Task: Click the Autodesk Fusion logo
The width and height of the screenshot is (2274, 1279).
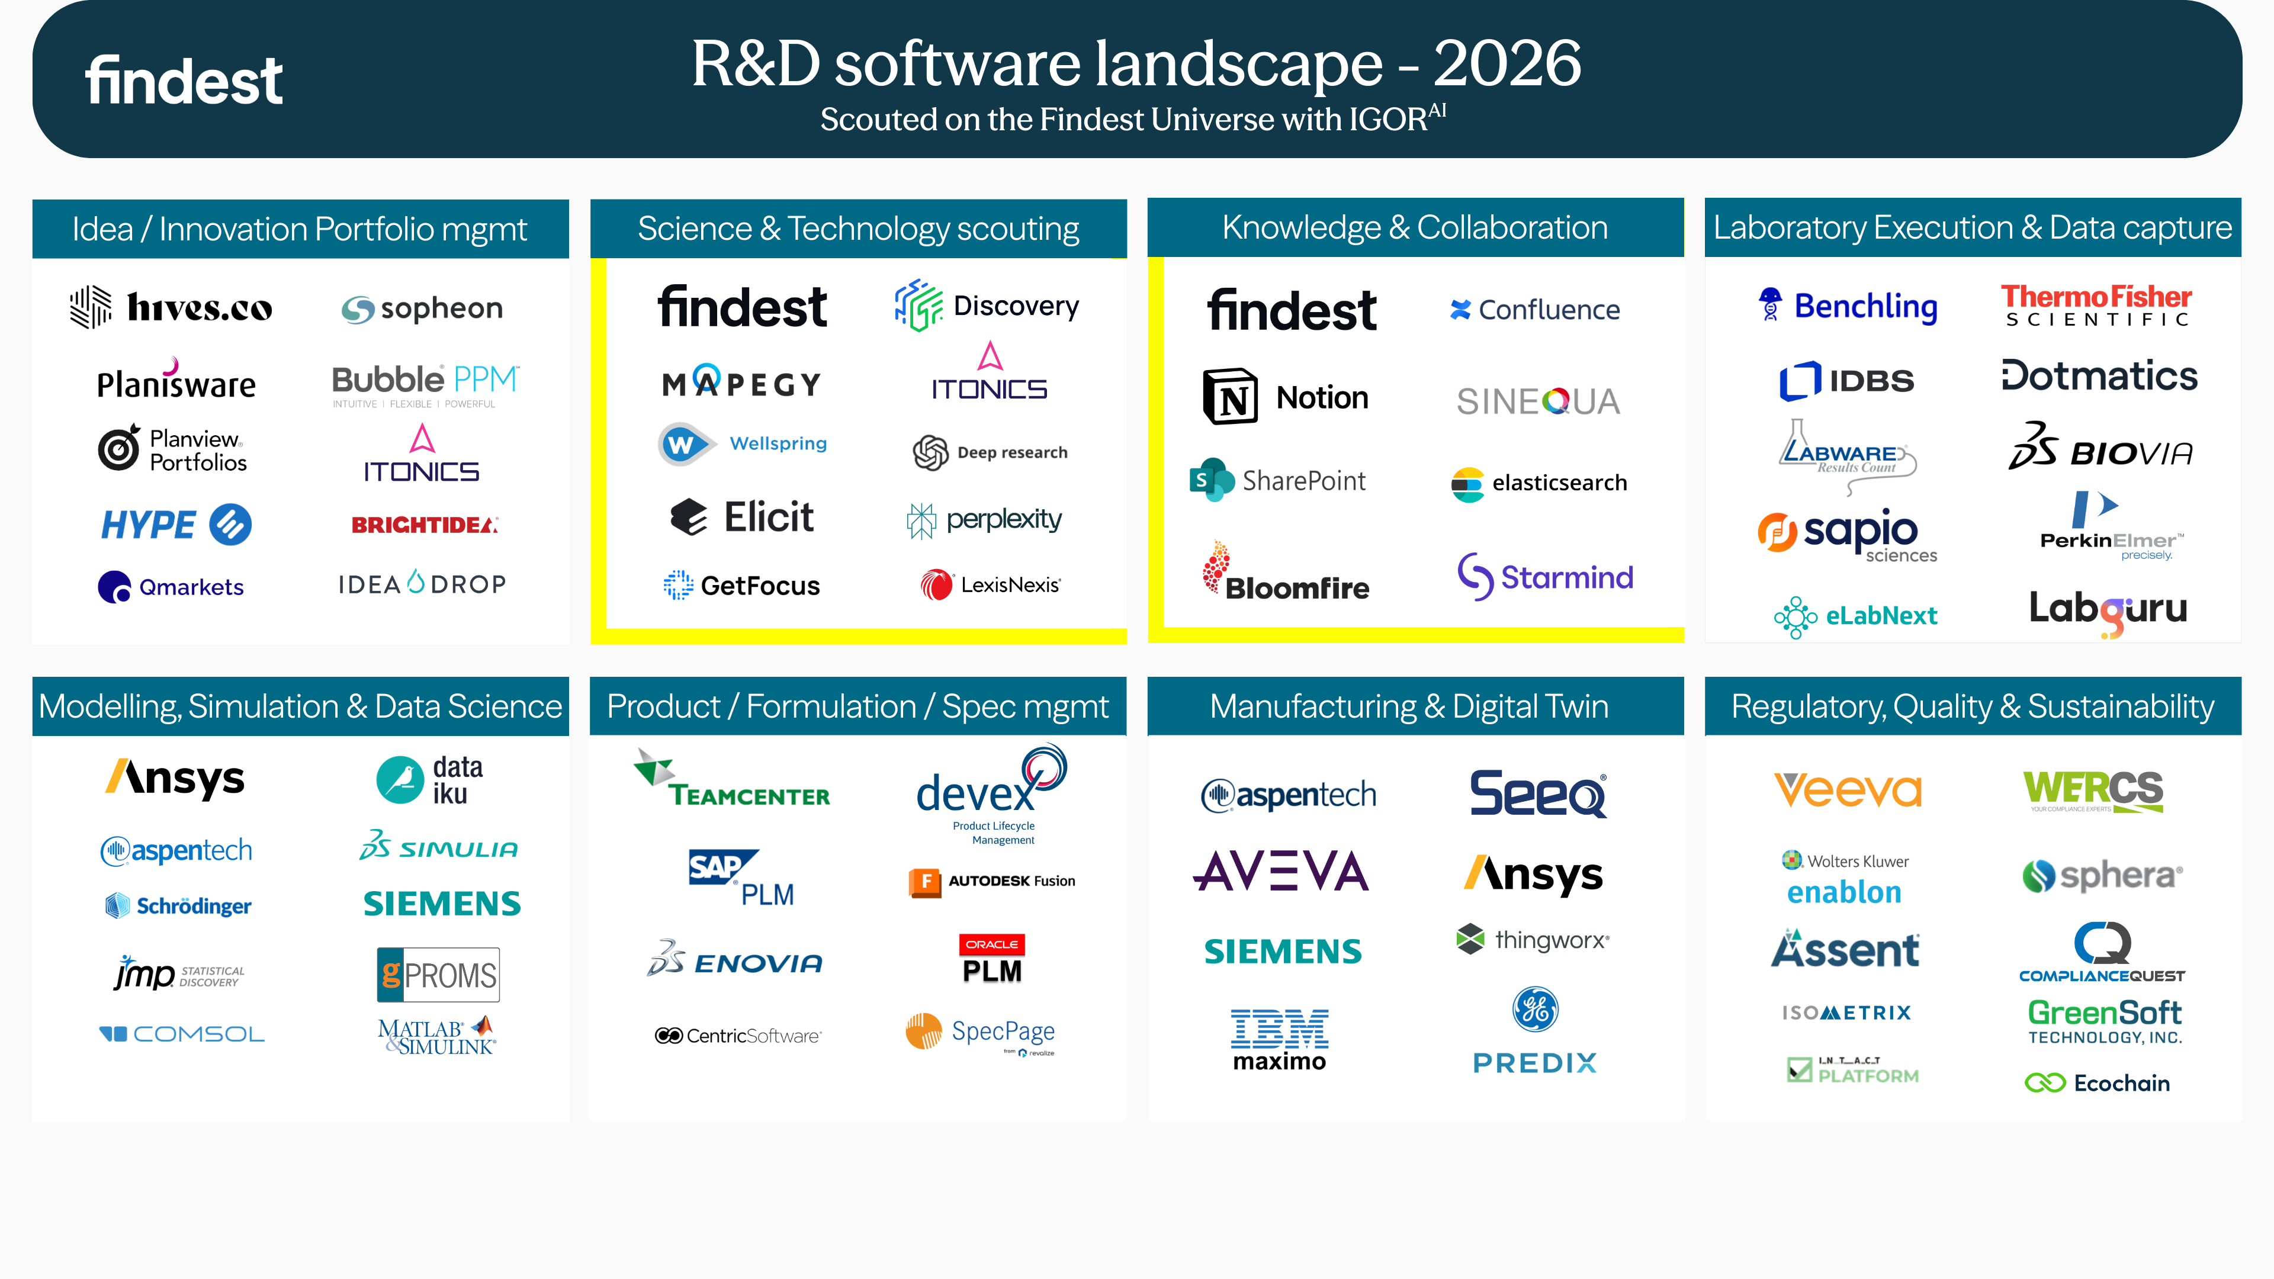Action: tap(993, 881)
